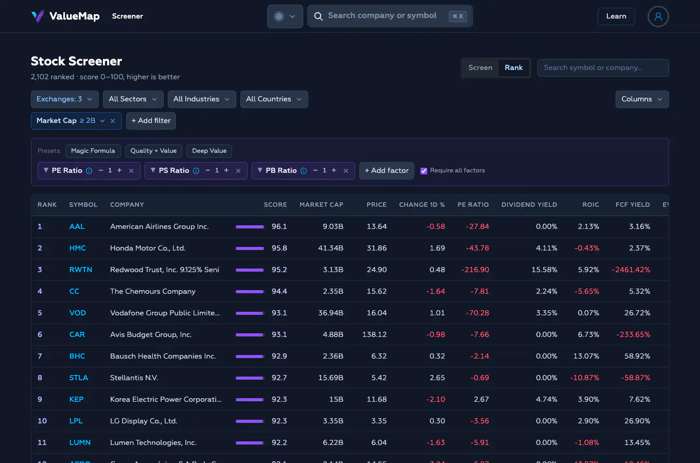Open the CC symbol link

click(74, 292)
